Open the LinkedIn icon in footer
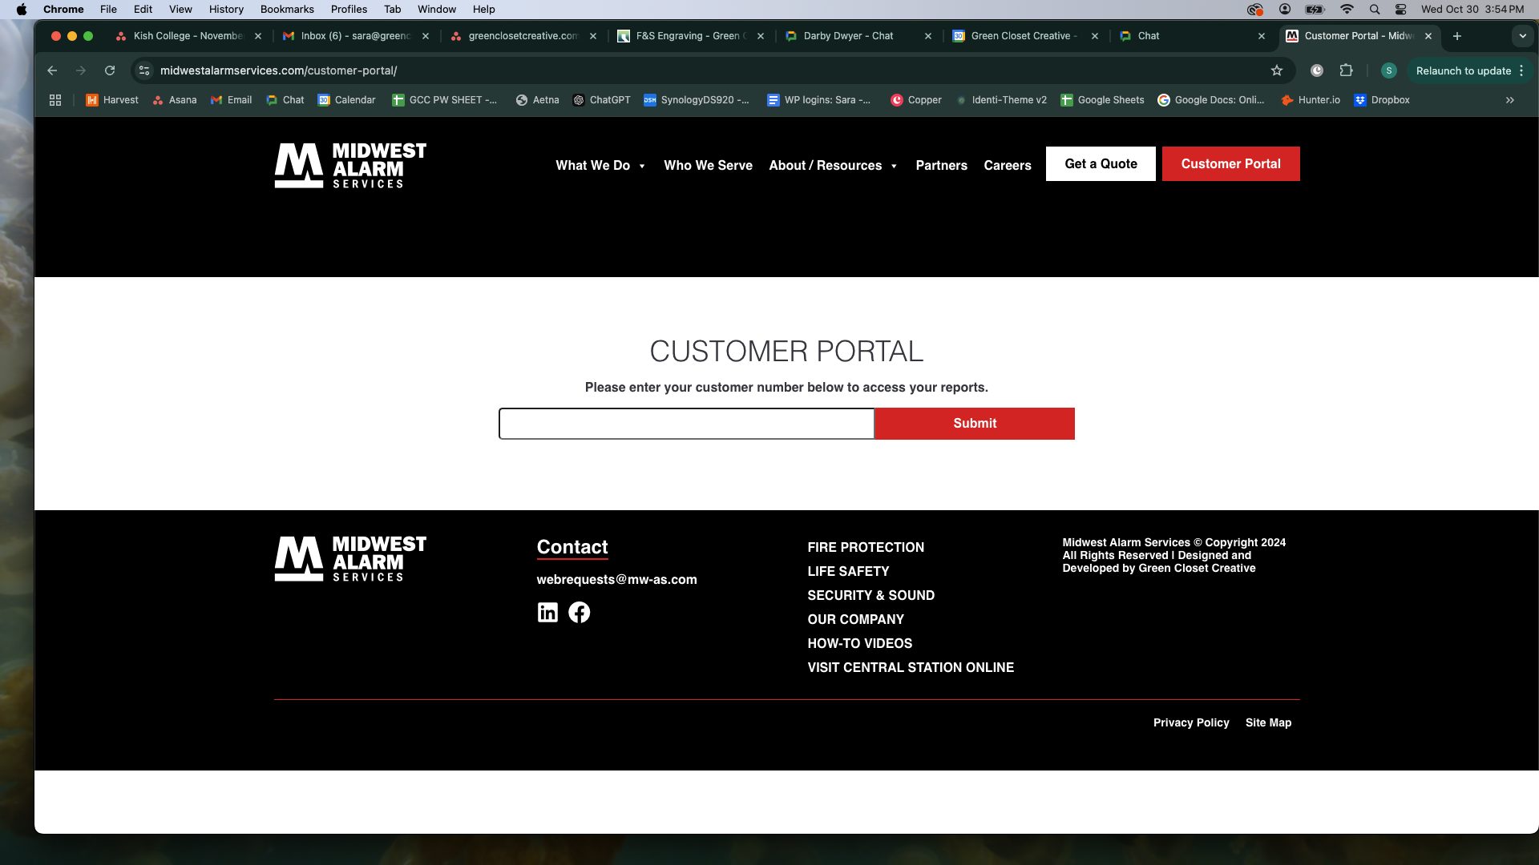 (547, 613)
